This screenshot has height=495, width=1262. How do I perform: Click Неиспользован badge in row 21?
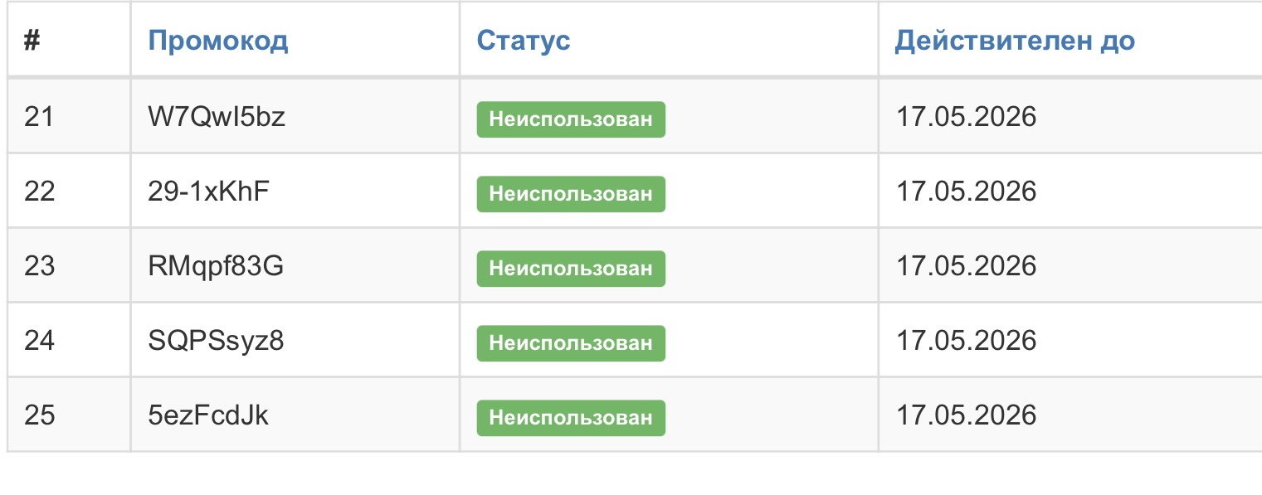571,119
